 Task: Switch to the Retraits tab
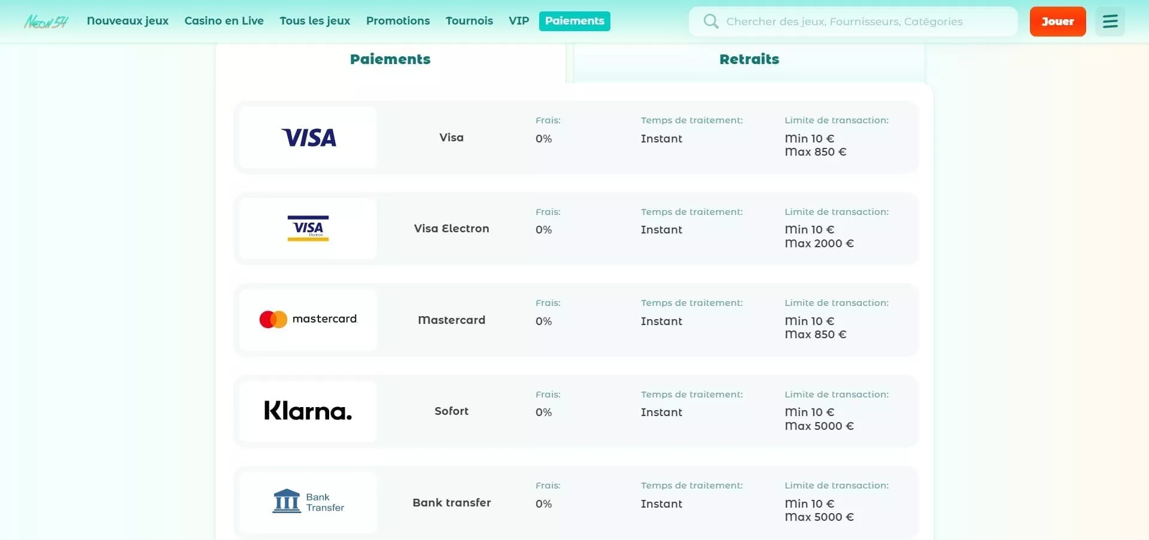pyautogui.click(x=749, y=59)
